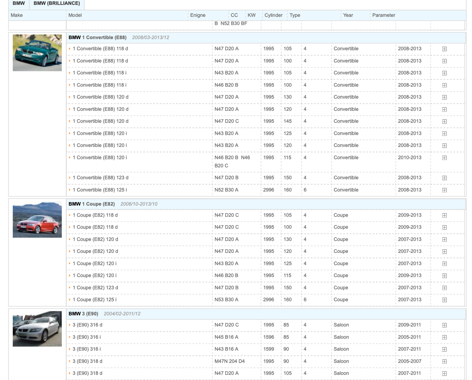Expand parameters for 3 (E90) 316 i 1599 cc row

444,349
